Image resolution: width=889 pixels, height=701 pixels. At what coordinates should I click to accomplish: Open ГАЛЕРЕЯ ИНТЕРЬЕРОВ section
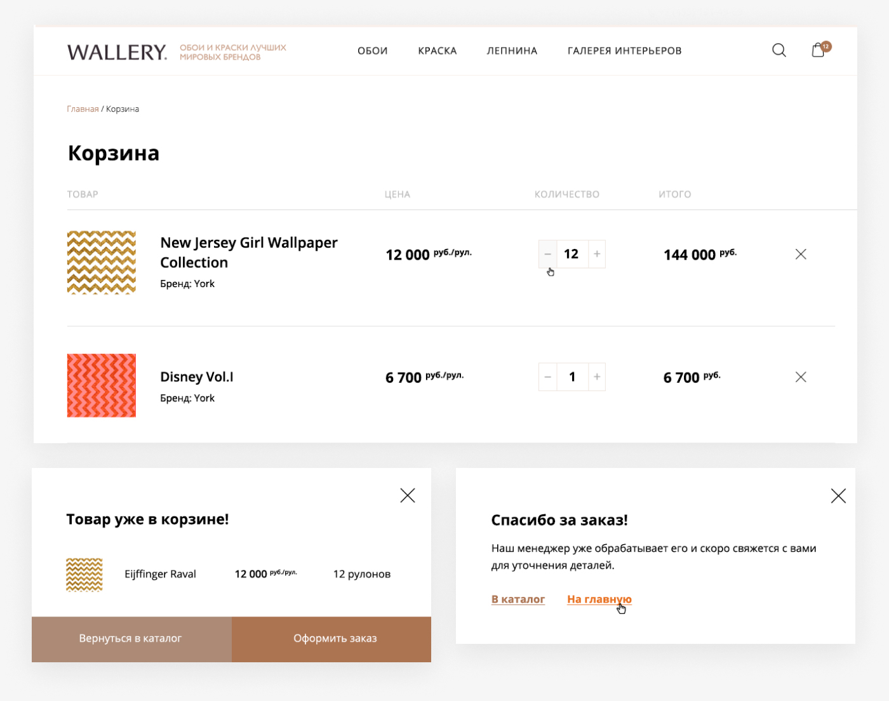pos(625,51)
